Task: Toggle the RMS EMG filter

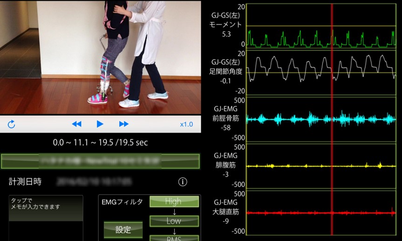Action: (x=174, y=238)
